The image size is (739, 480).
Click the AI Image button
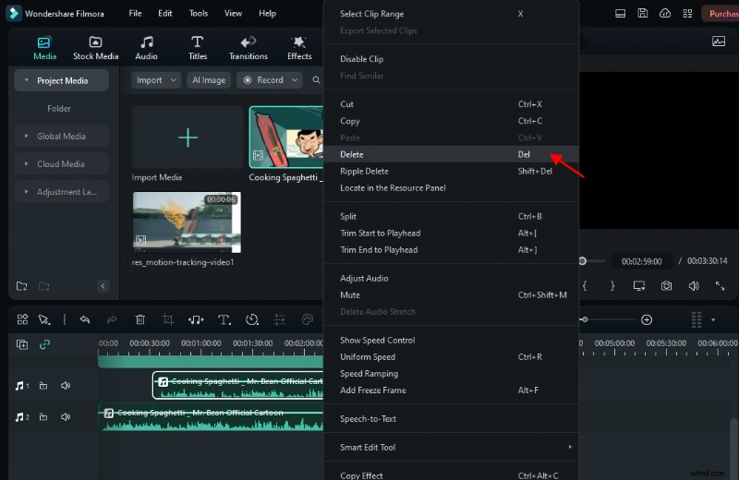click(209, 80)
